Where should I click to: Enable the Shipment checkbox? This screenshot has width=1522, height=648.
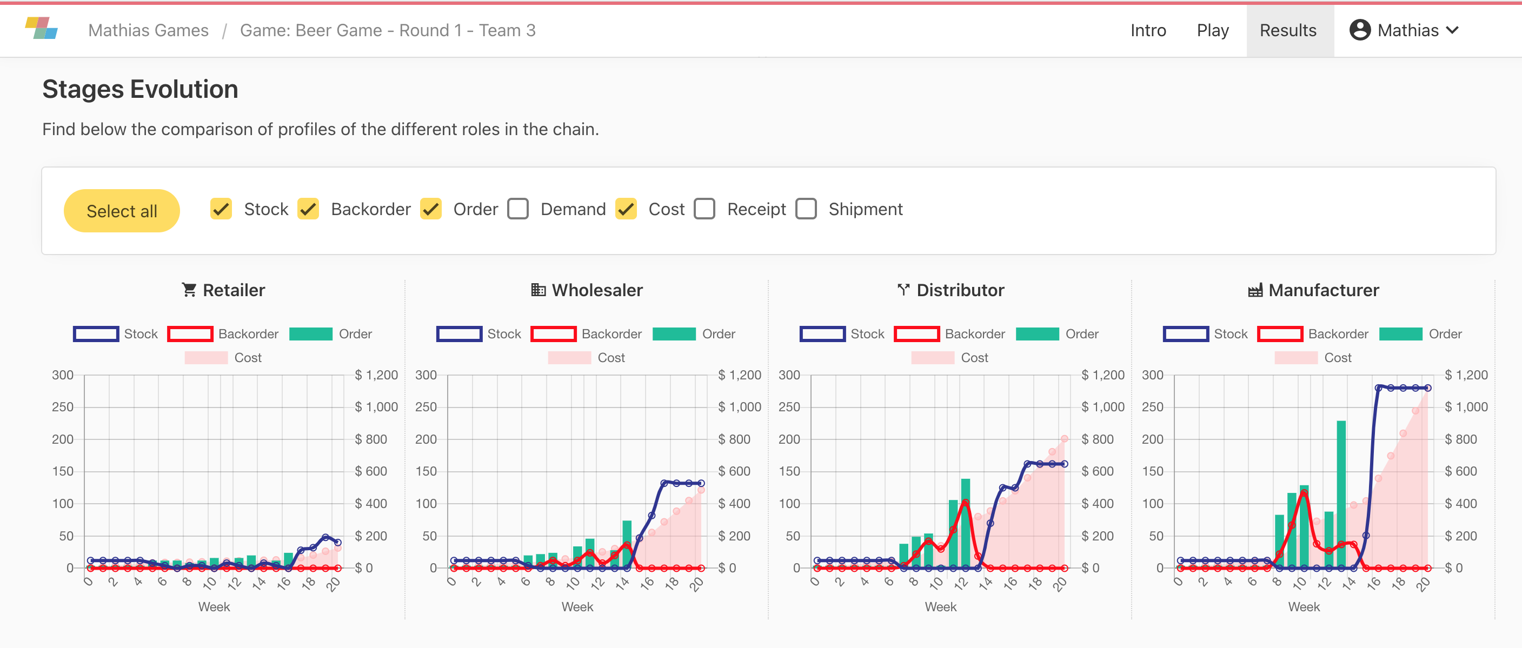click(x=806, y=209)
